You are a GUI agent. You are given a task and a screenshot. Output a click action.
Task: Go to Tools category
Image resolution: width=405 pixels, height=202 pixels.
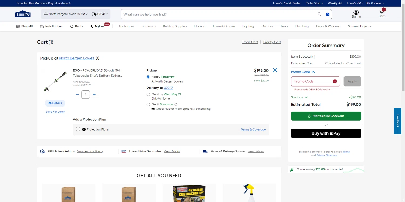point(284,26)
